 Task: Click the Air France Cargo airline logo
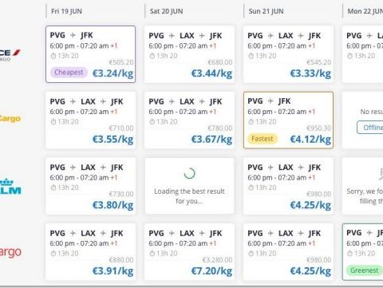click(10, 54)
